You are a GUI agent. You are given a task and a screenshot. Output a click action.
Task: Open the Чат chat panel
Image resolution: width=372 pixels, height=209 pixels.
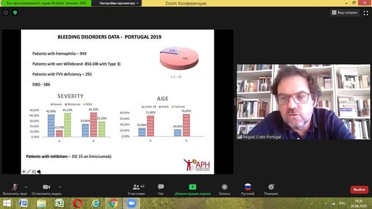click(161, 189)
